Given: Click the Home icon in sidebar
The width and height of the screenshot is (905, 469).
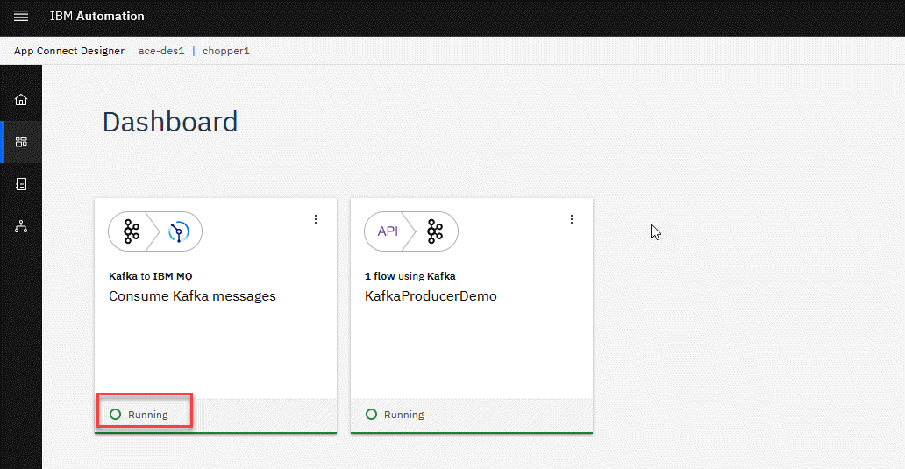Looking at the screenshot, I should click(x=21, y=100).
